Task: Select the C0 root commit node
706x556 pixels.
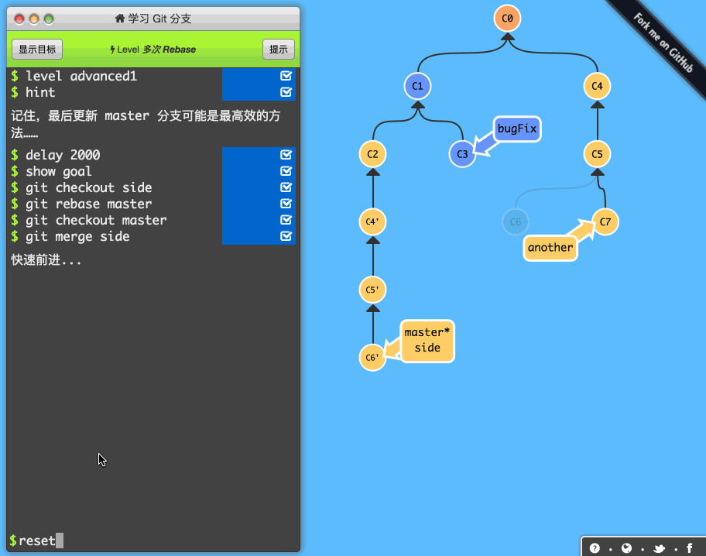Action: (506, 18)
